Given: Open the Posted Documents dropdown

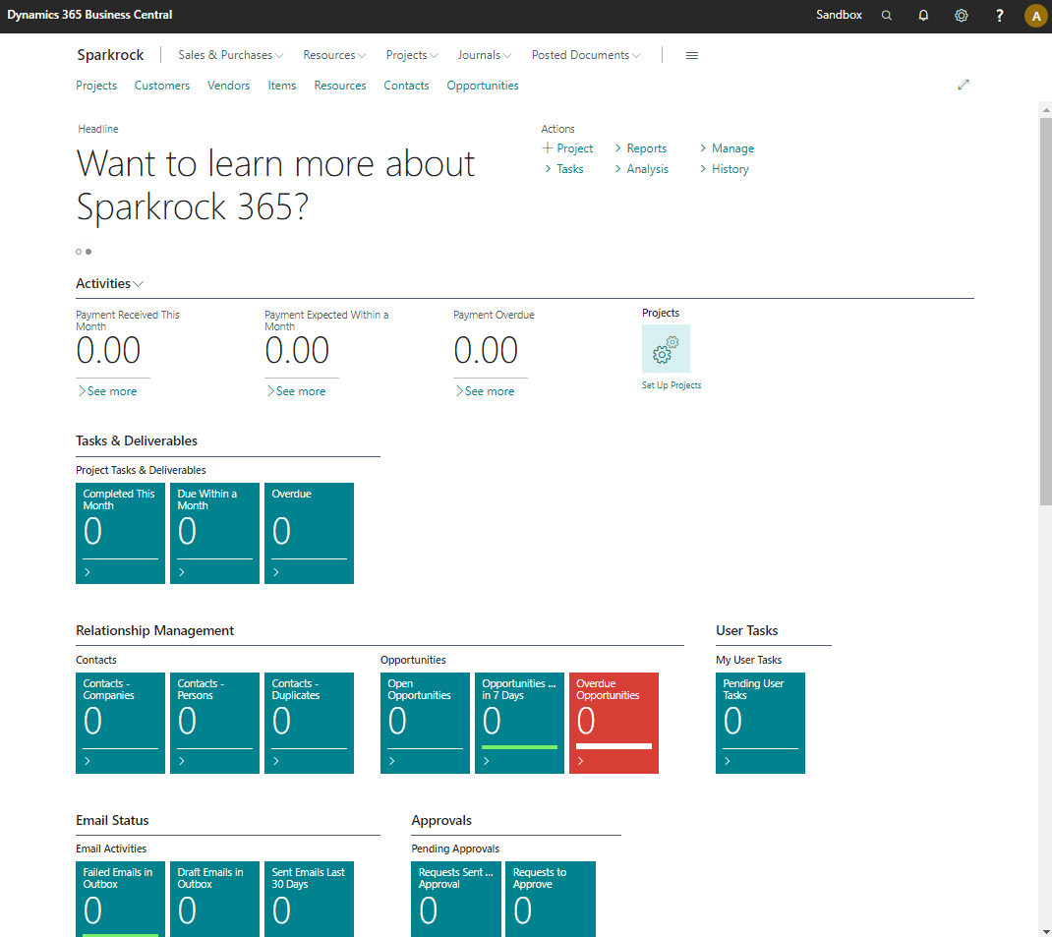Looking at the screenshot, I should [586, 55].
